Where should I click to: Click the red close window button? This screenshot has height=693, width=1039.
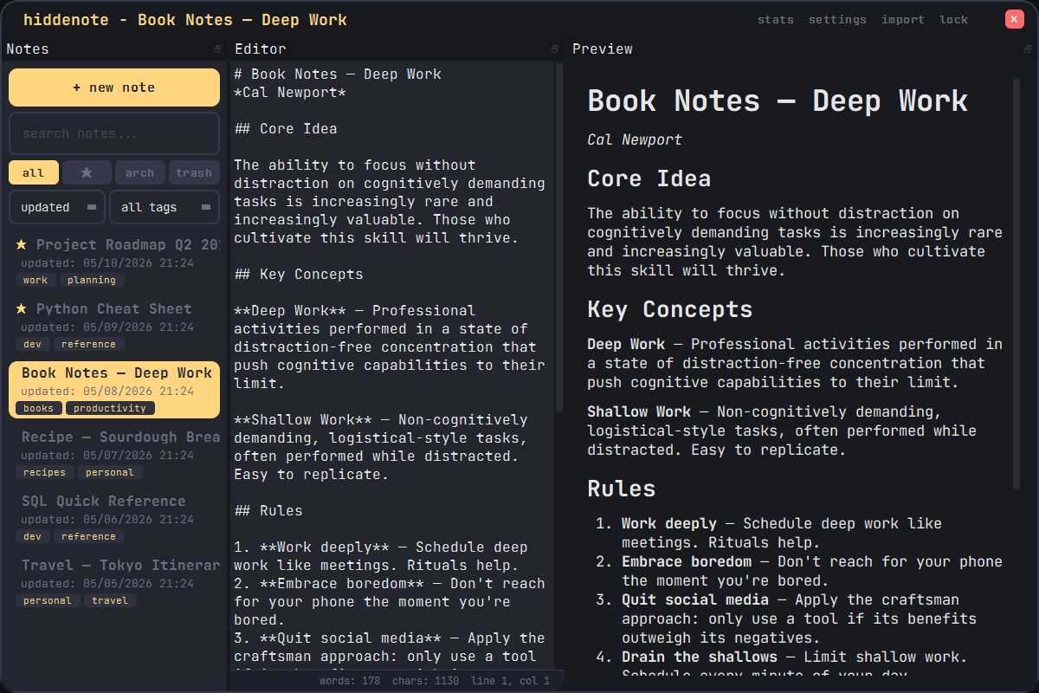[x=1015, y=19]
